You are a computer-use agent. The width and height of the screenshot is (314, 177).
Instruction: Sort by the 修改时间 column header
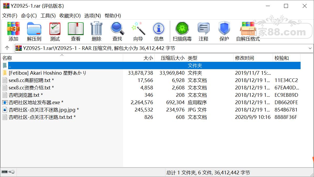(253, 58)
